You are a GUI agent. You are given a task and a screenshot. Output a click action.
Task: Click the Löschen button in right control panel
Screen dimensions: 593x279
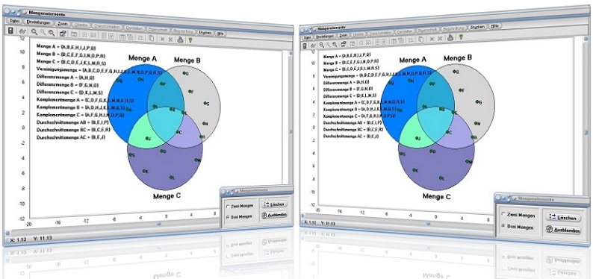563,218
